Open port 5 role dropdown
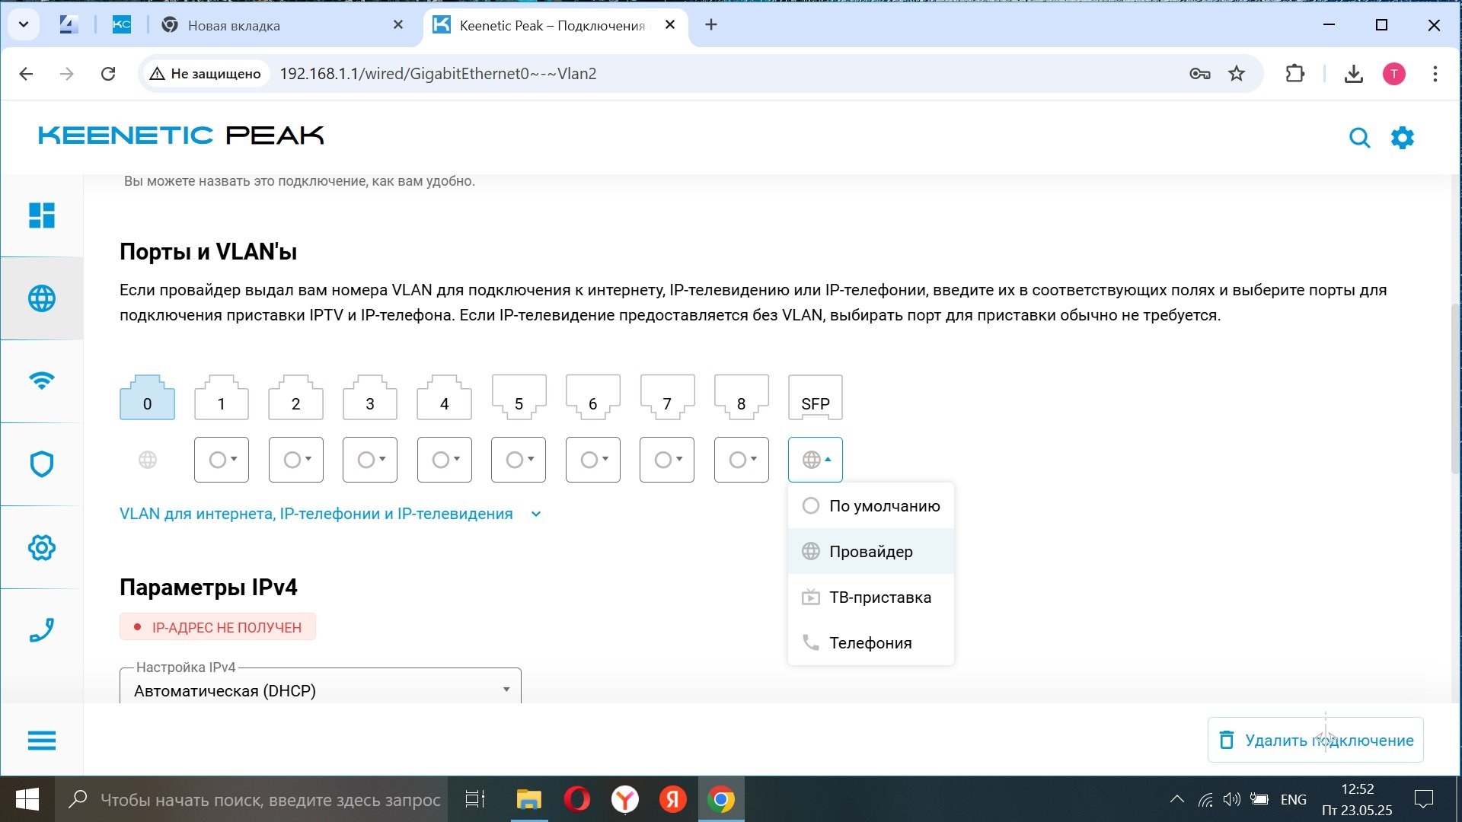1462x822 pixels. click(519, 460)
